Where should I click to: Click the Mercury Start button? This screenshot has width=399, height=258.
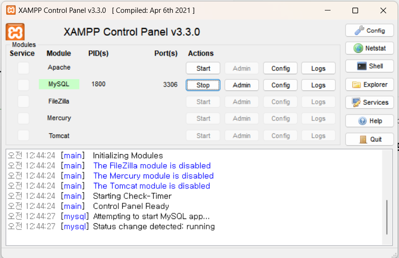[203, 119]
